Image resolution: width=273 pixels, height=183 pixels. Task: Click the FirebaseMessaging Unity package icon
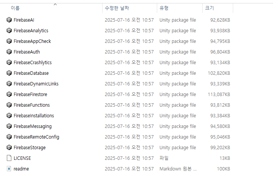pyautogui.click(x=9, y=126)
